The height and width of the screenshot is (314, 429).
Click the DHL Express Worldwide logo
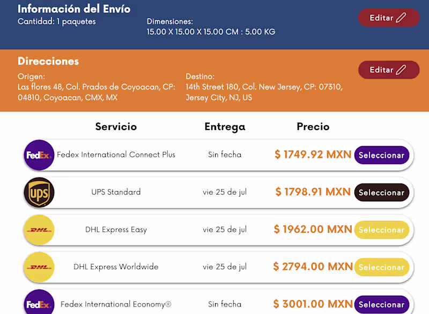click(39, 267)
